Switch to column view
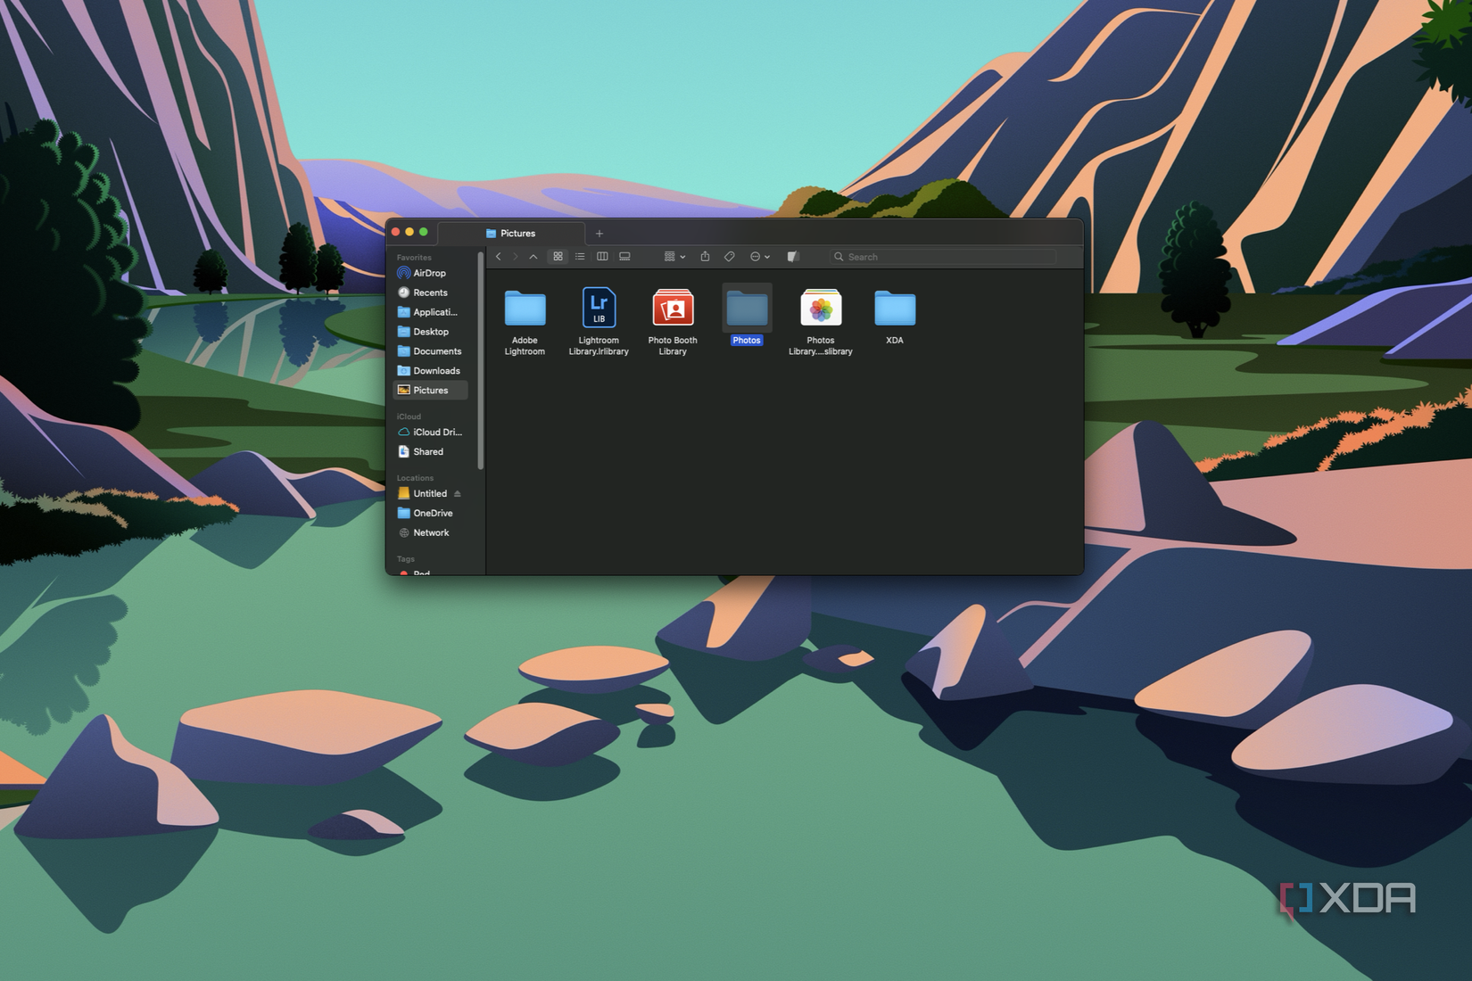The height and width of the screenshot is (981, 1472). [603, 256]
